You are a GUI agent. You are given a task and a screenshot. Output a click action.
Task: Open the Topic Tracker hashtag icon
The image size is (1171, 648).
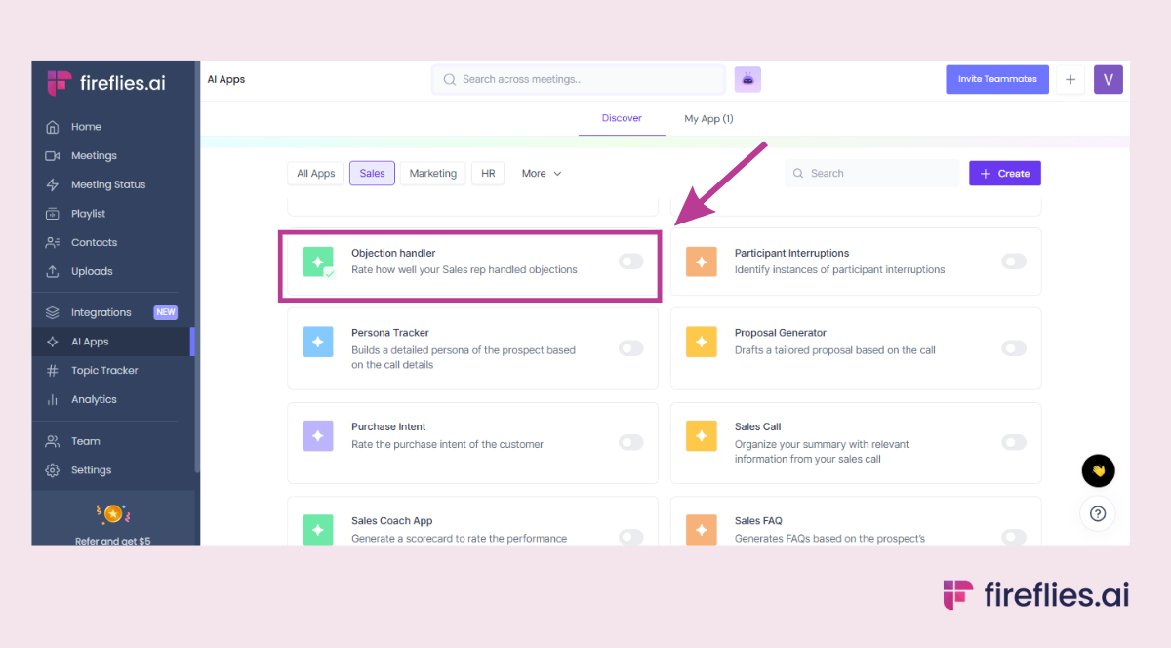coord(53,371)
